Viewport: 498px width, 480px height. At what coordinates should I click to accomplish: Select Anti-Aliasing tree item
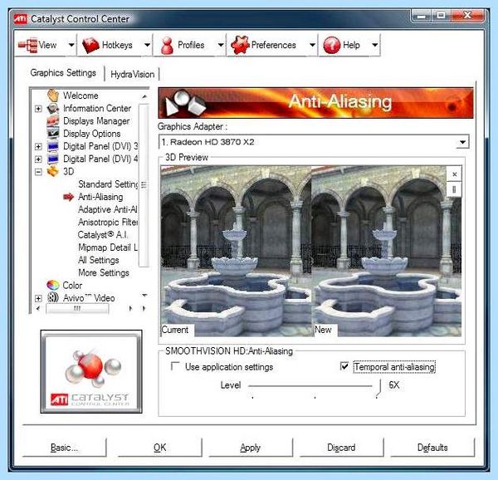pyautogui.click(x=100, y=197)
